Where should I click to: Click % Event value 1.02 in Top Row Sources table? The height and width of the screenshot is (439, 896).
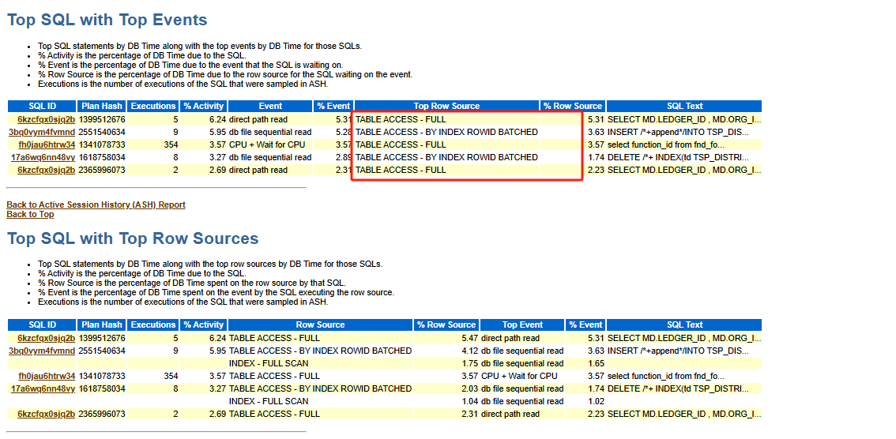point(596,401)
